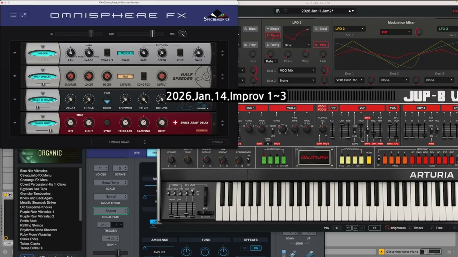Click the LFO 3 Warp knob

coord(306,54)
